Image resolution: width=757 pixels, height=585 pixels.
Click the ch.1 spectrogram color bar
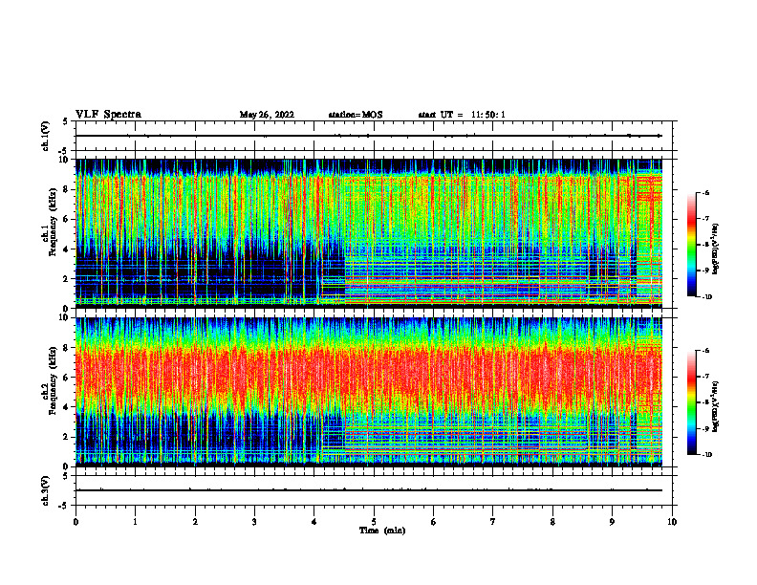click(692, 245)
